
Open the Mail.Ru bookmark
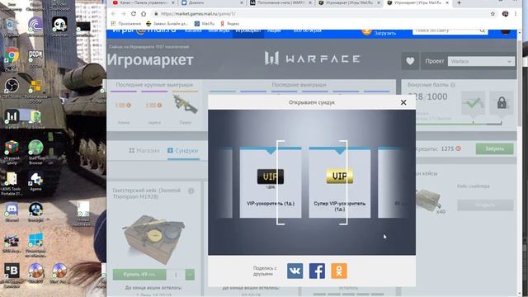click(x=205, y=24)
